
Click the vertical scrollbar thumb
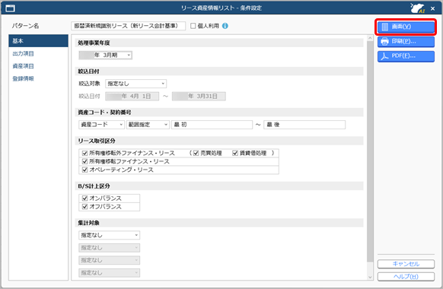[x=370, y=151]
